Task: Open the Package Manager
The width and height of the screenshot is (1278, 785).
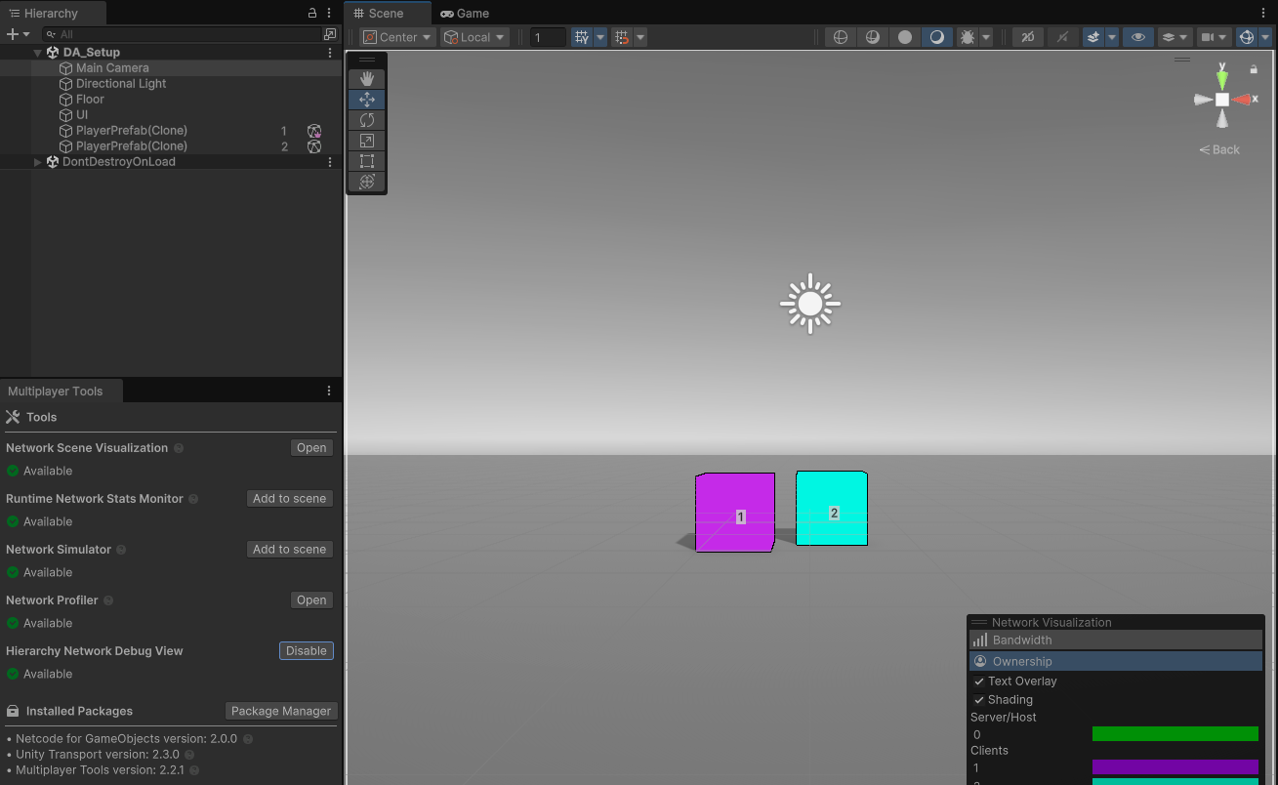Action: point(281,712)
